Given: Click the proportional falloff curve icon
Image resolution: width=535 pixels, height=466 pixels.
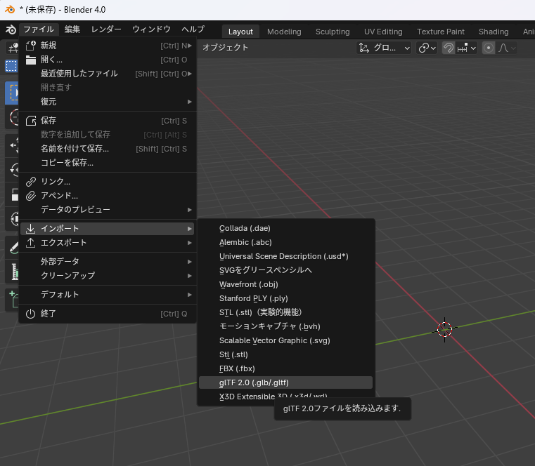Looking at the screenshot, I should pyautogui.click(x=503, y=48).
